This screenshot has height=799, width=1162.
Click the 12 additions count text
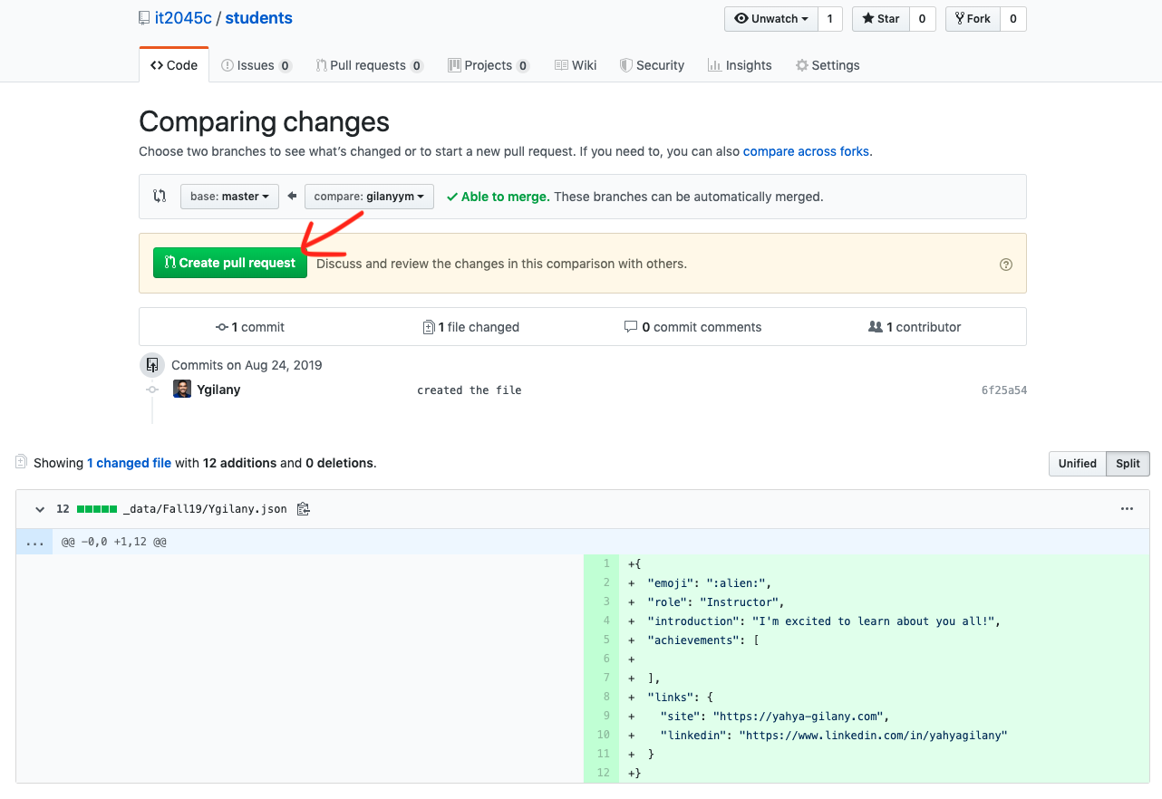click(x=239, y=463)
